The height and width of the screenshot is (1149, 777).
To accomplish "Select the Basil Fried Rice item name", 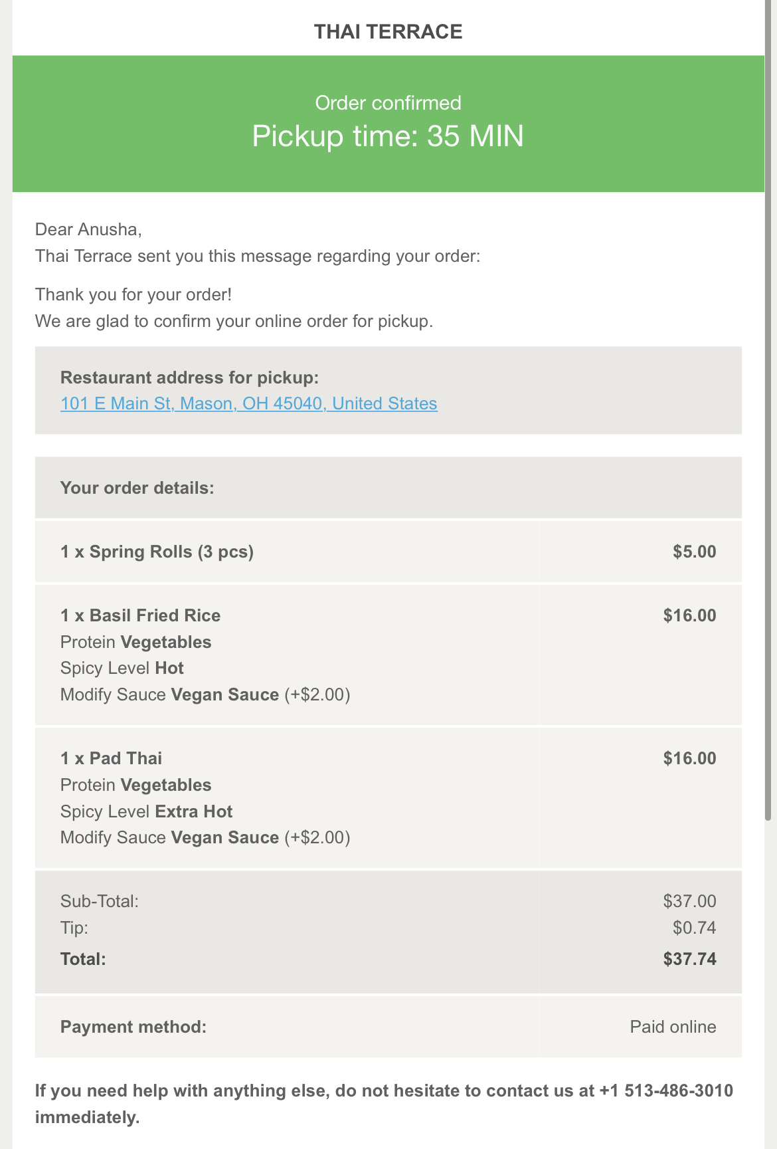I will pos(140,615).
